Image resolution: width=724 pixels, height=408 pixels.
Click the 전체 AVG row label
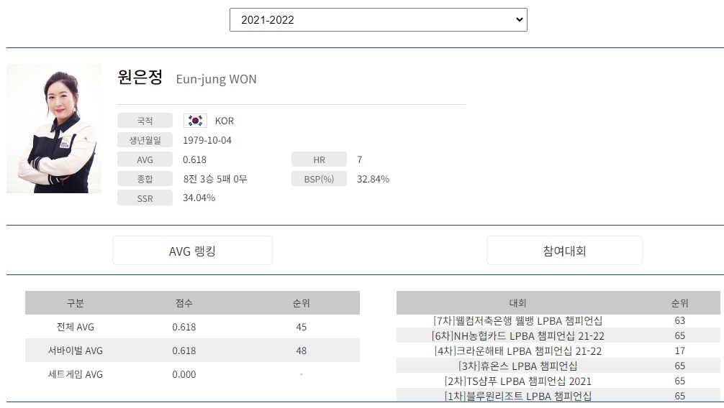click(76, 327)
